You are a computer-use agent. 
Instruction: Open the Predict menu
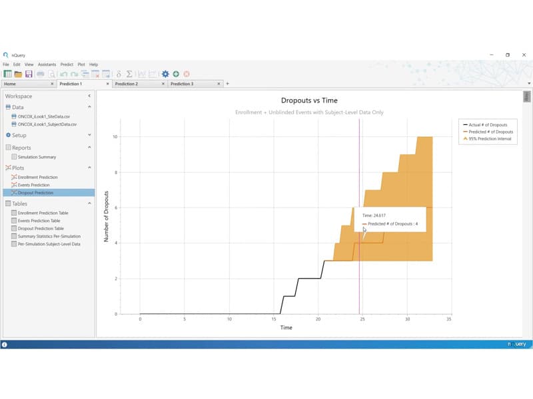(67, 65)
